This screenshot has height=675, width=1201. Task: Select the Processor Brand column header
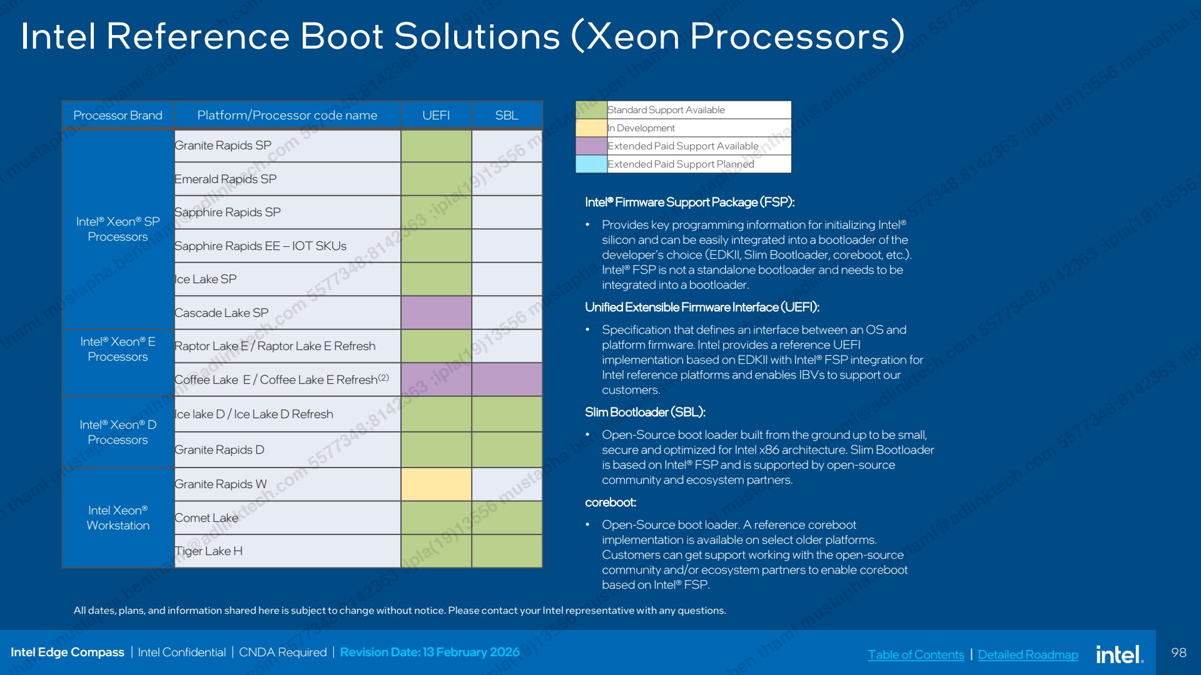[x=118, y=115]
